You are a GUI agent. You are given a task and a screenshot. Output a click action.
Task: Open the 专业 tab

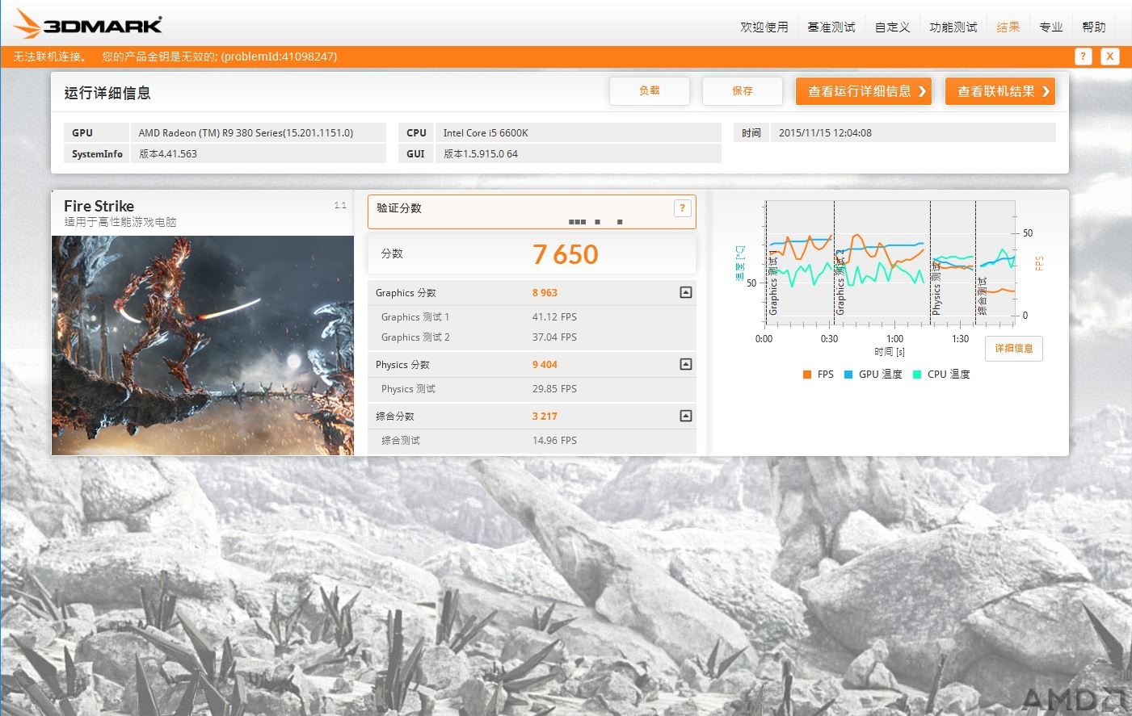click(x=1050, y=27)
